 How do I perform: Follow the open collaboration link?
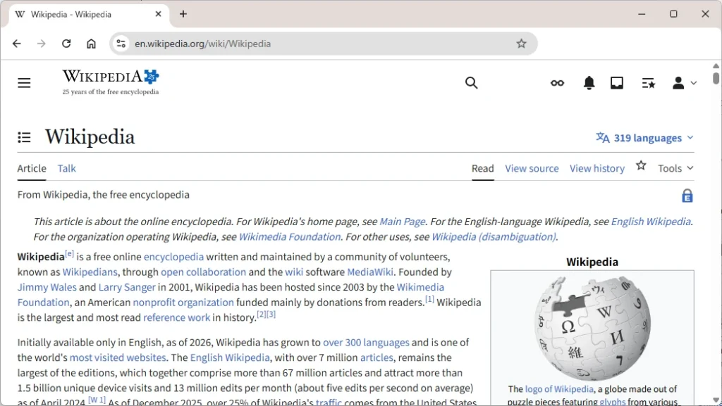pos(203,272)
